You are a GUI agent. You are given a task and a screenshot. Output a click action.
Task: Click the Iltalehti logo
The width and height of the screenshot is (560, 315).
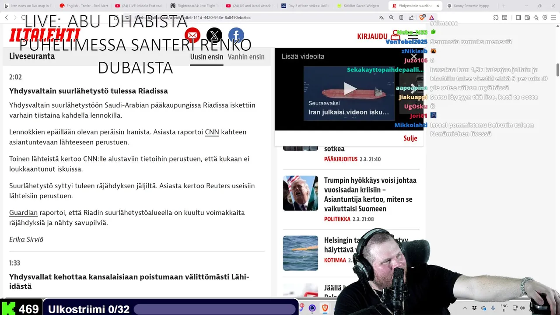pos(45,35)
